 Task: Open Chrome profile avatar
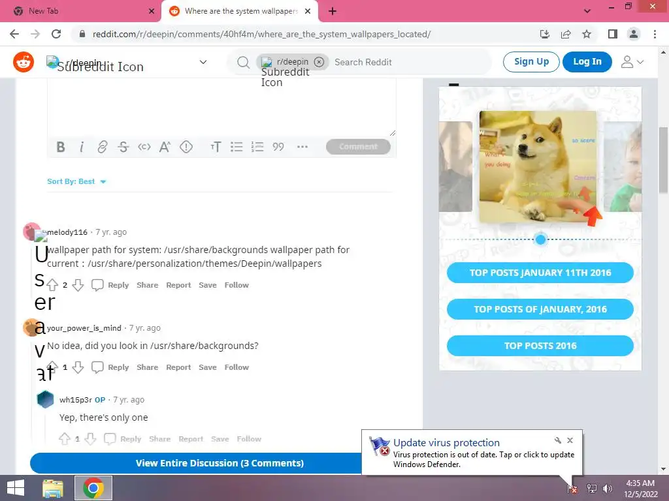click(634, 34)
